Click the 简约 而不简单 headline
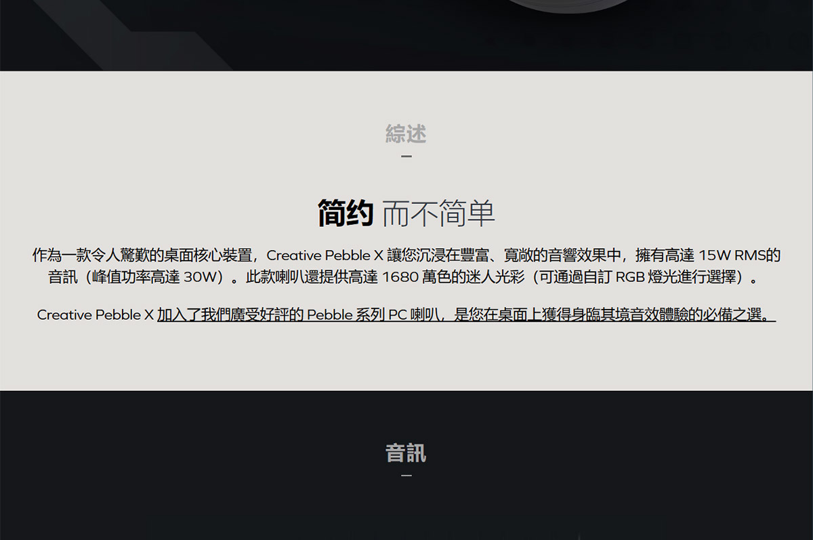This screenshot has width=813, height=540. 406,212
